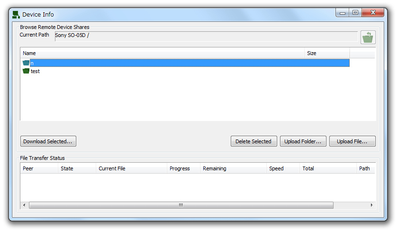Click the Remaining column header

pos(233,168)
